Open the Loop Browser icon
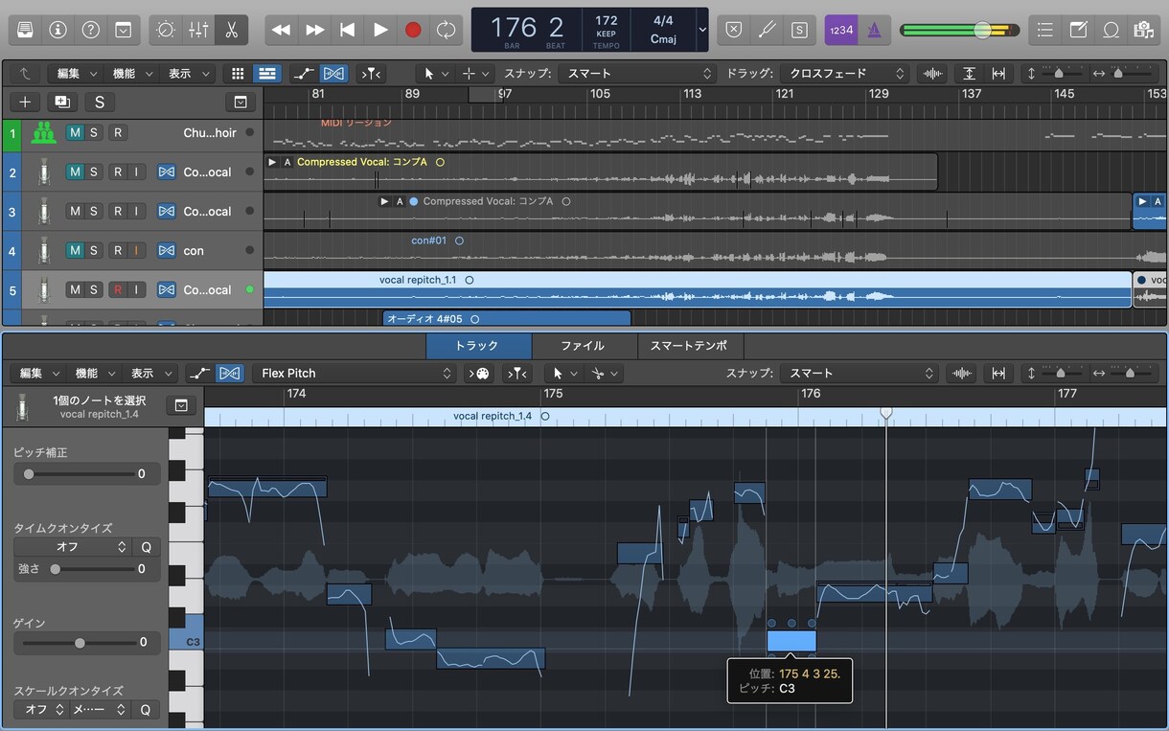 [x=1111, y=30]
